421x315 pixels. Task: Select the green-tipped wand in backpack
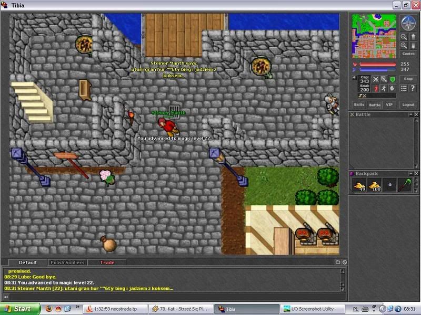click(x=405, y=185)
